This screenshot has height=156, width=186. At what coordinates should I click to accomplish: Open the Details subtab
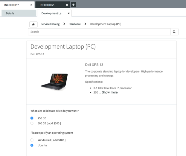(x=19, y=13)
